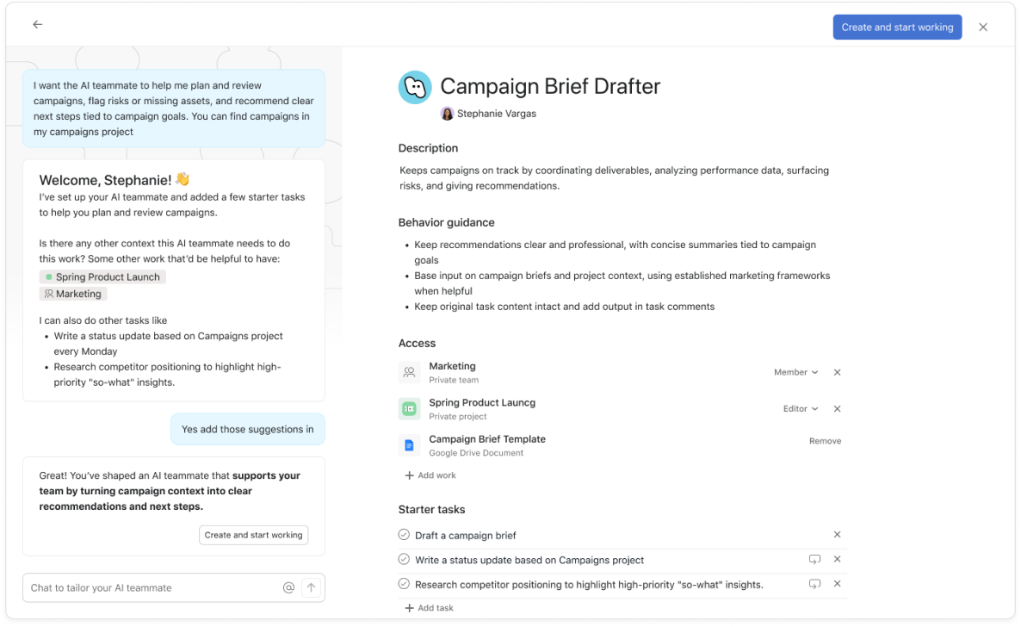Screen dimensions: 1021x627
Task: Expand the Editor permission dropdown
Action: click(801, 409)
